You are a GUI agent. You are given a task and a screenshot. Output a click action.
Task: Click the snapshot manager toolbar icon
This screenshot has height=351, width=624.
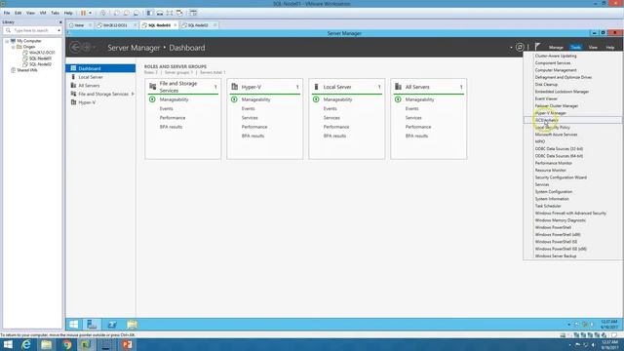pos(136,13)
